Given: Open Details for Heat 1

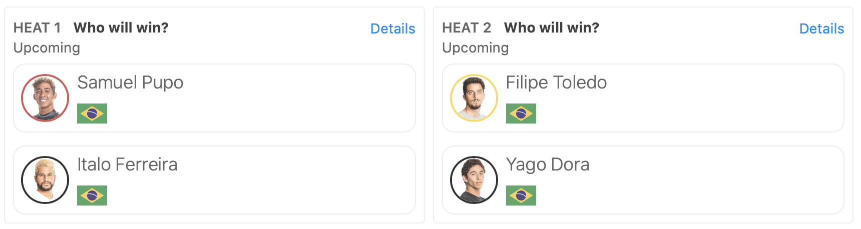Looking at the screenshot, I should point(392,29).
